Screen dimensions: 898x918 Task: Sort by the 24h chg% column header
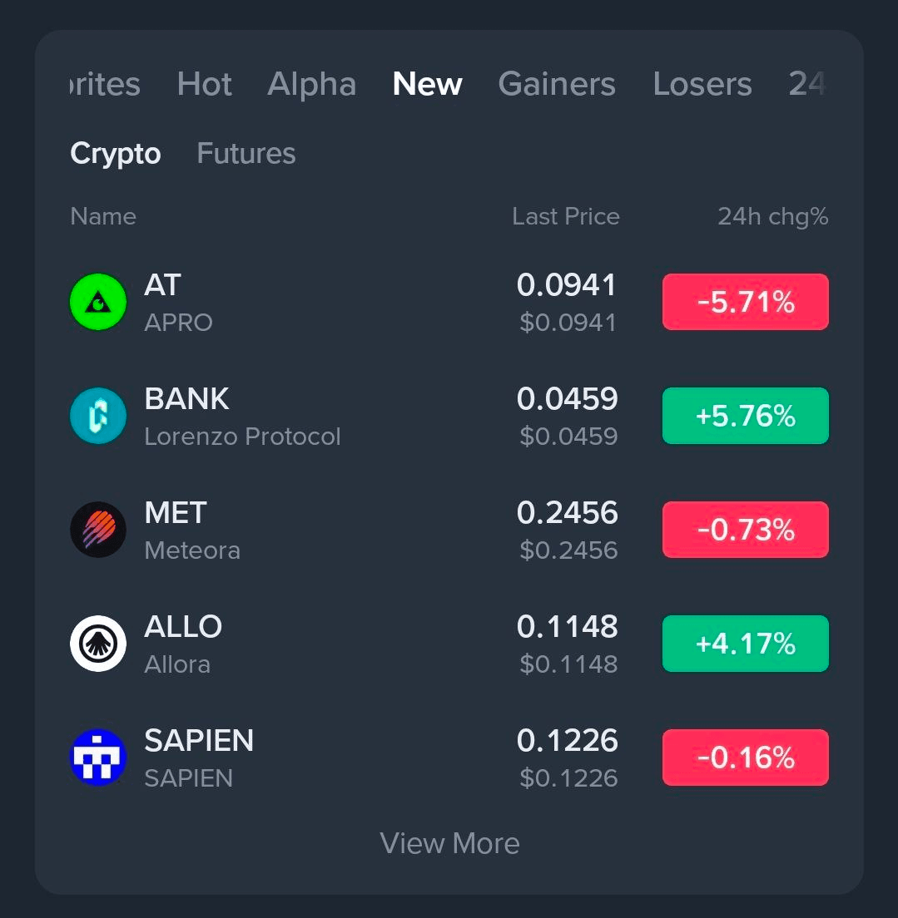pyautogui.click(x=772, y=217)
